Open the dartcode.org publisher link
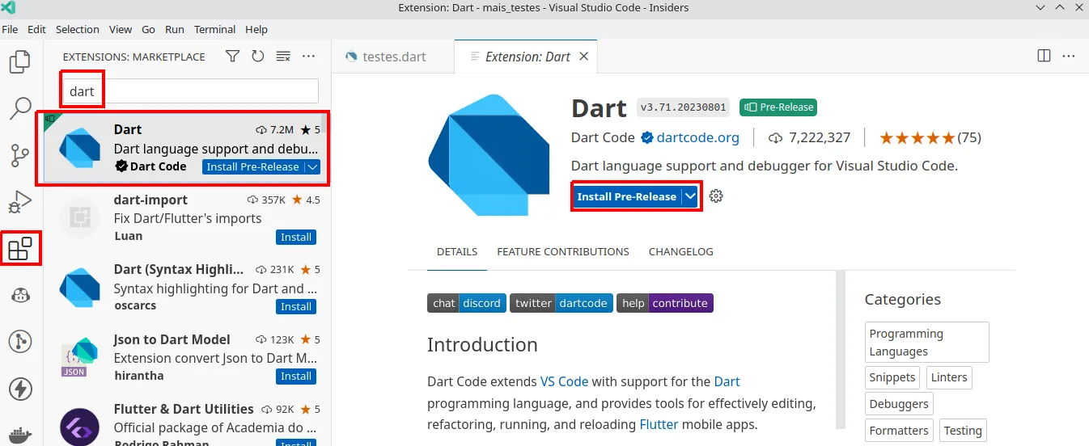 point(697,137)
